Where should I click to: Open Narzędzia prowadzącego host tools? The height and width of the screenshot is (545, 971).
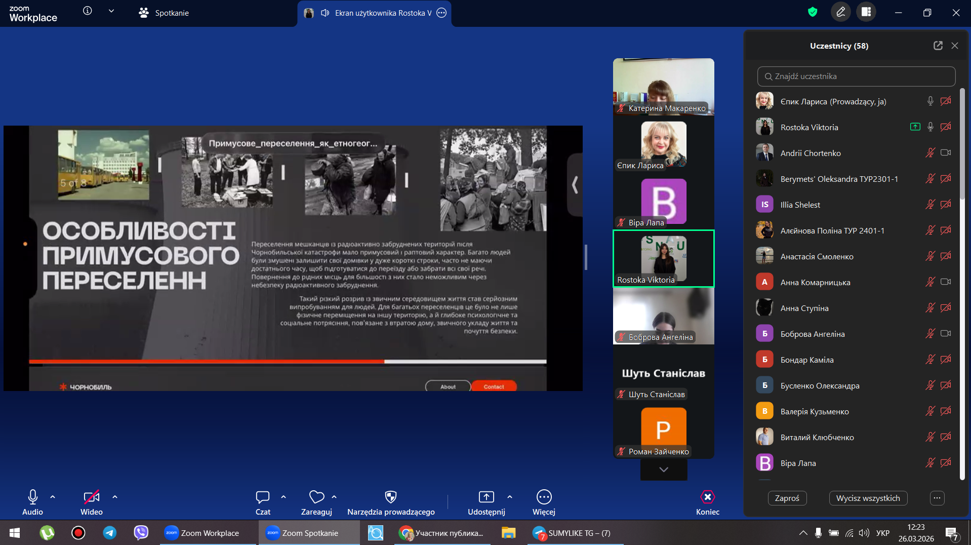390,497
